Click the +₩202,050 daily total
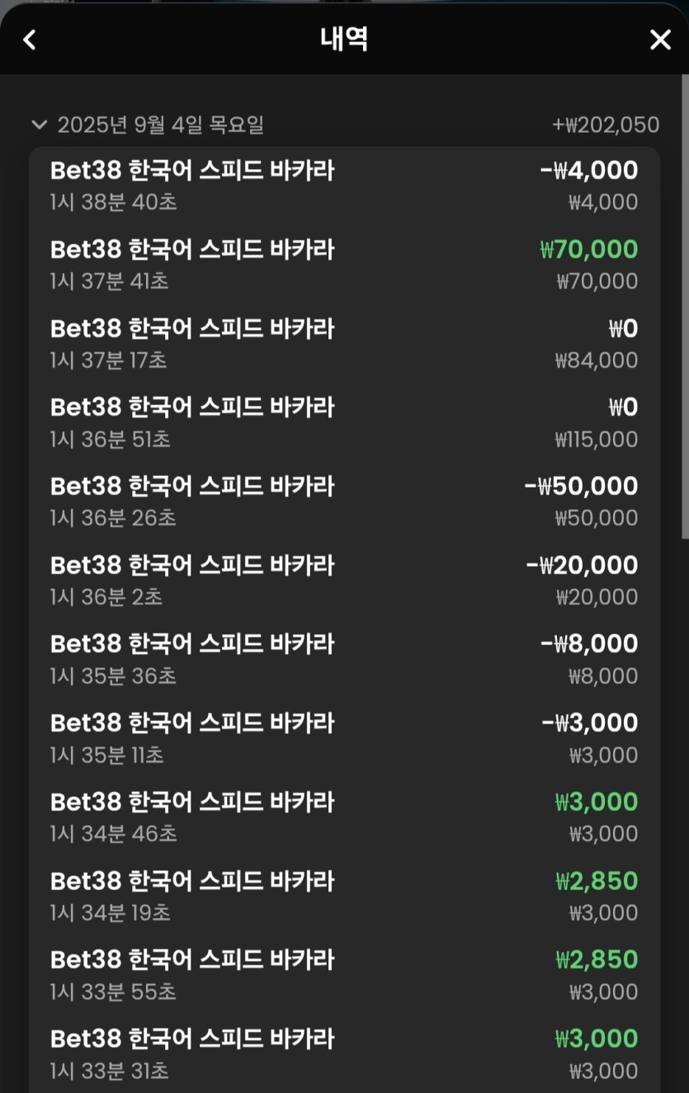Viewport: 689px width, 1093px height. pos(606,125)
